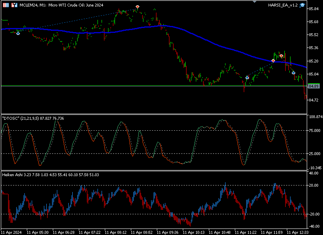Click the 85.36 price scale label

[x=314, y=48]
